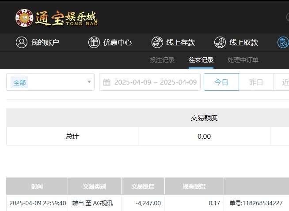This screenshot has width=289, height=211.
Task: Expand the transaction type dropdown arrow
Action: click(x=89, y=82)
